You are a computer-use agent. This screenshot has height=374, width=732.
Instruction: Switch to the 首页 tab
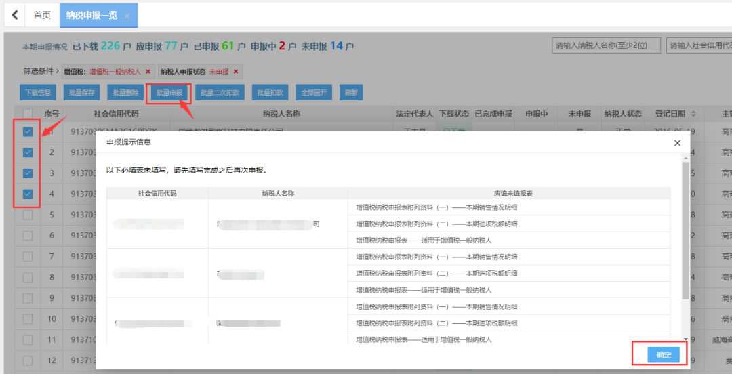click(42, 15)
